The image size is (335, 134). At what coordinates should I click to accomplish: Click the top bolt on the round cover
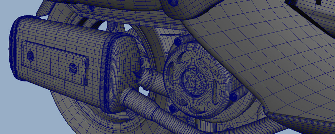click(x=178, y=42)
